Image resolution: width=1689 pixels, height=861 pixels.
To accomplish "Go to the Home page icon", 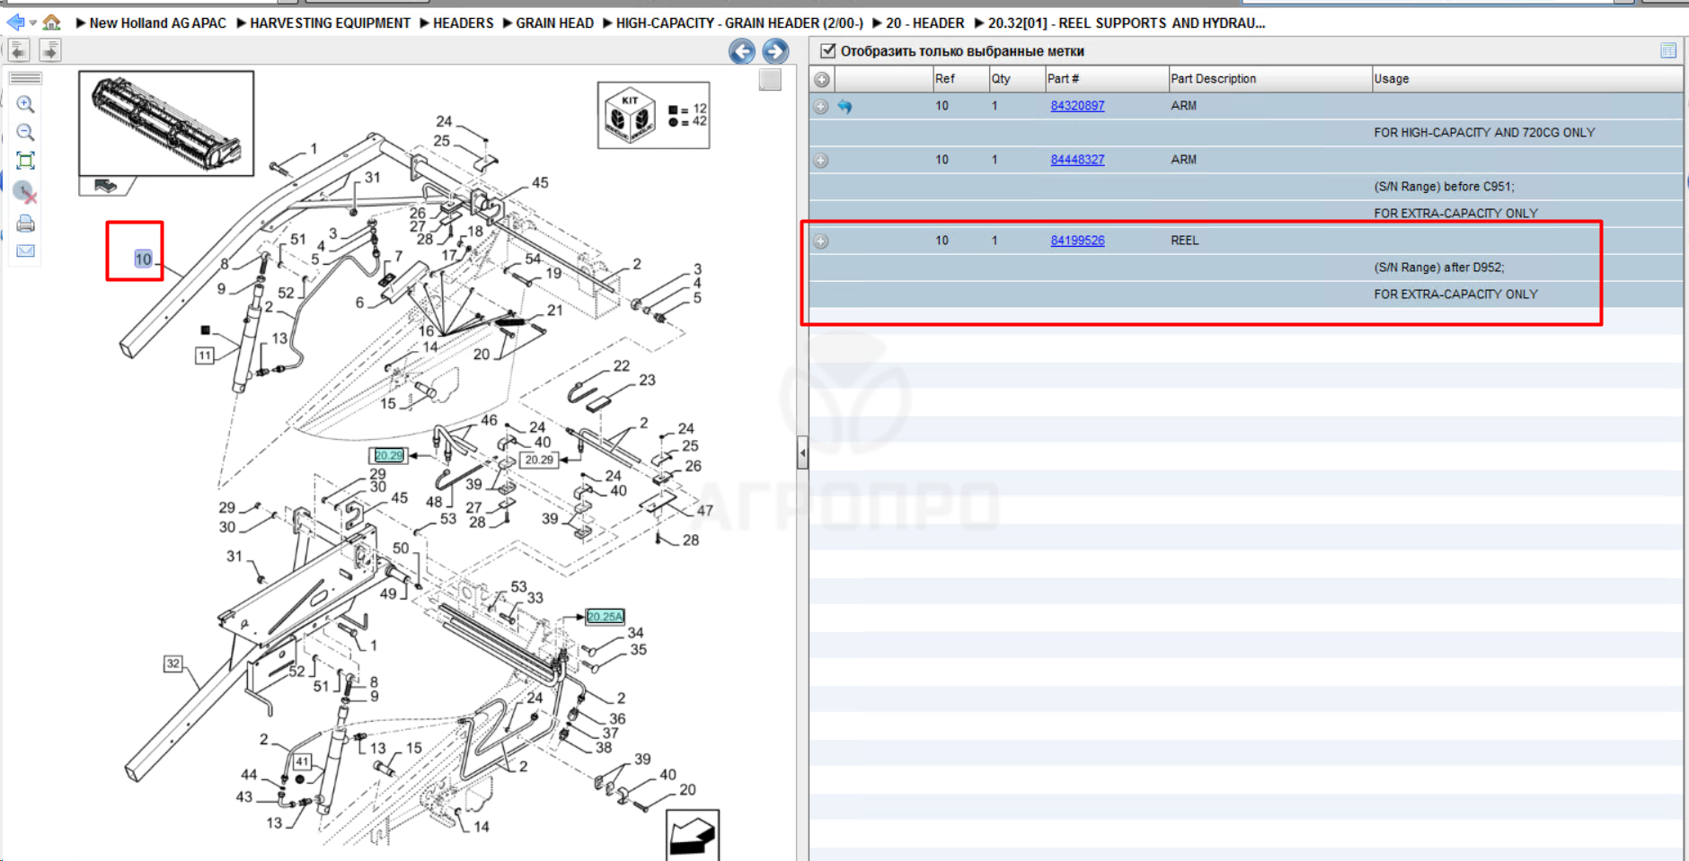I will point(52,22).
